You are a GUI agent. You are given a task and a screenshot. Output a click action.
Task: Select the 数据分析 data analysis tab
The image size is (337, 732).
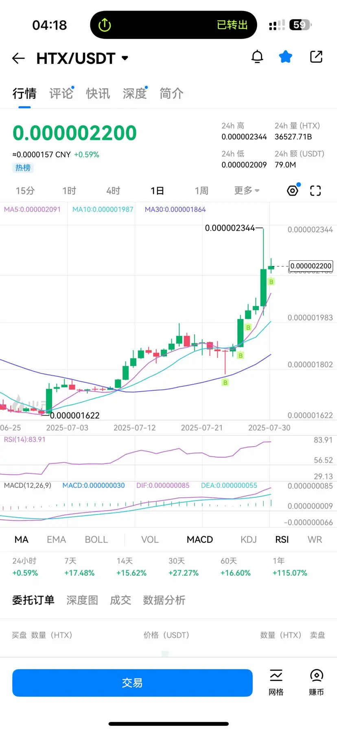(x=164, y=600)
